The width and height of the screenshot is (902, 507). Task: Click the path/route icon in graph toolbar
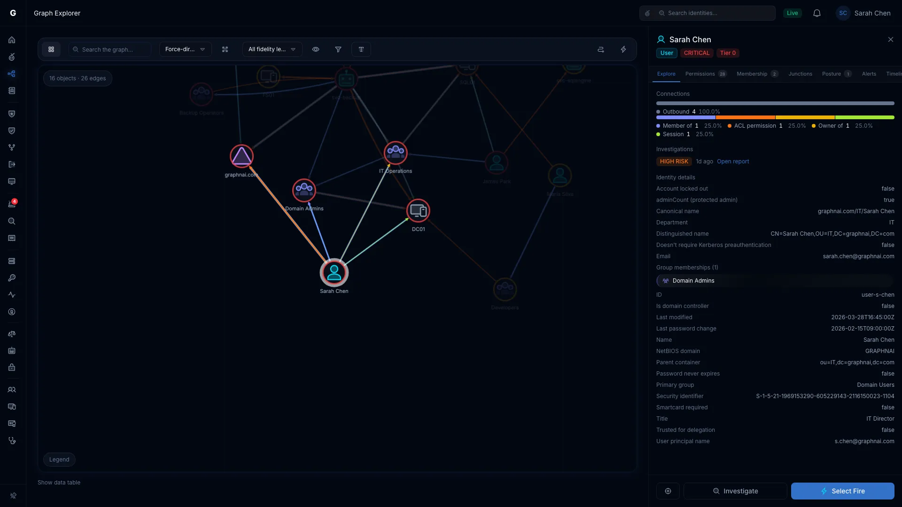(x=600, y=49)
